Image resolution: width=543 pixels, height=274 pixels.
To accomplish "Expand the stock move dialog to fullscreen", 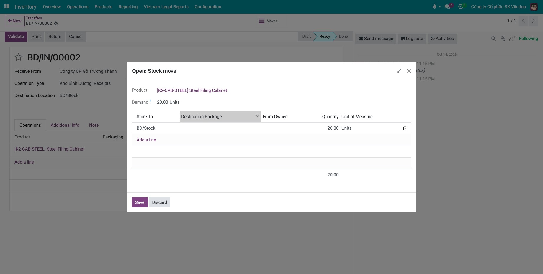I will 399,71.
